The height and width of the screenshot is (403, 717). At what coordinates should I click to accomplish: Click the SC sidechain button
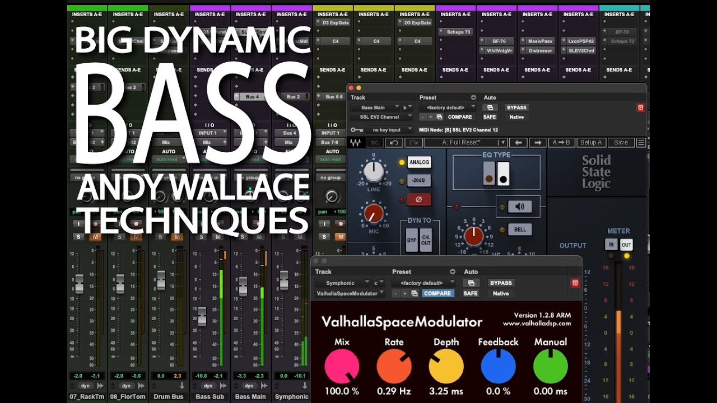point(375,143)
